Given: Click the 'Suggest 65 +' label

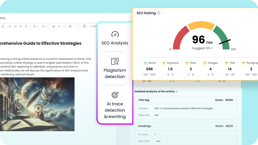Looking at the screenshot, I should tap(202, 48).
